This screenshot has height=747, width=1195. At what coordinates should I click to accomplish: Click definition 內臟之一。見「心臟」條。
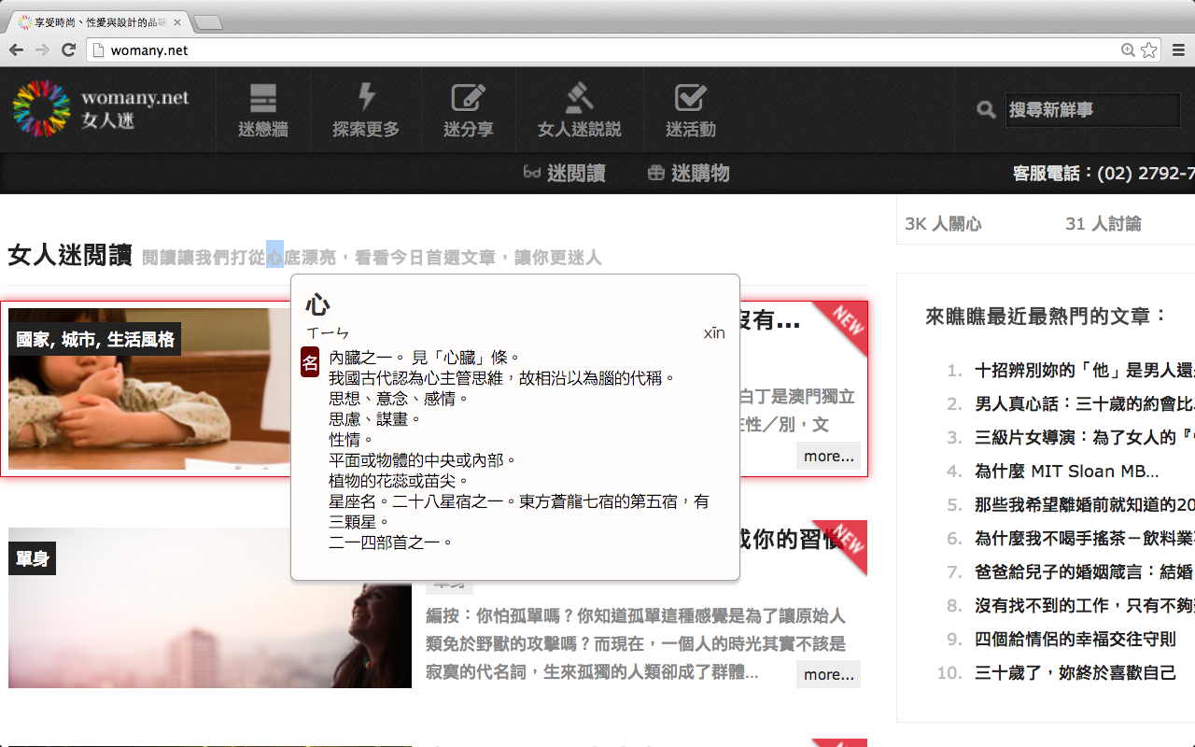[425, 358]
